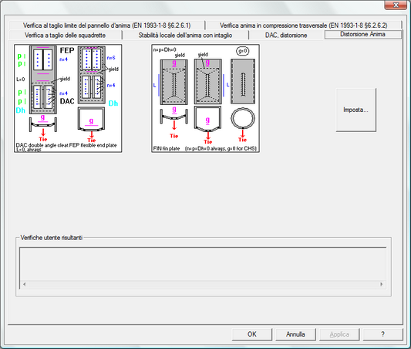
Task: Click the 'DAC double angle cleat FEP flexible end plate' caption
Action: (66, 145)
